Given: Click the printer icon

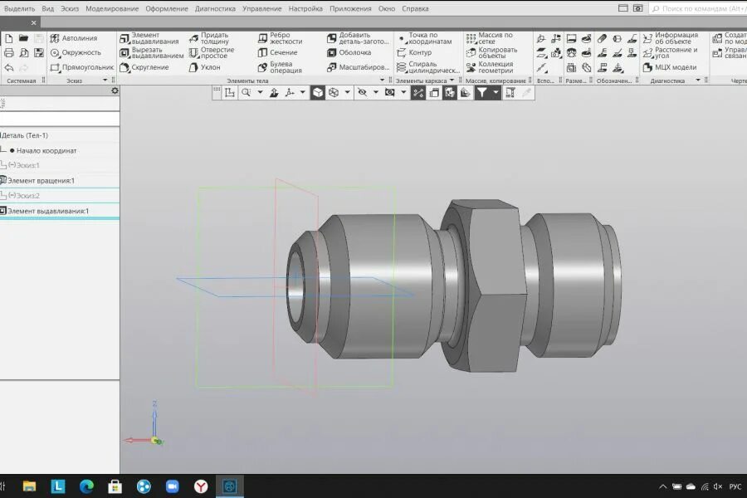Looking at the screenshot, I should point(8,53).
